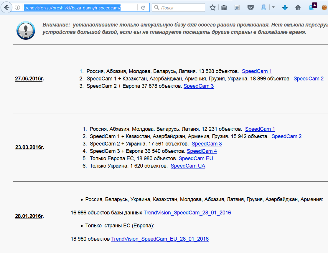Open TrendVision_SpeedCam_28_01_2016 link

pos(187,213)
